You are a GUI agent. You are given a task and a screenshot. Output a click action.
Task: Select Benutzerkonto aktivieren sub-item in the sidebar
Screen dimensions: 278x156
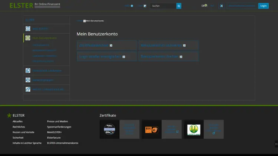44,50
